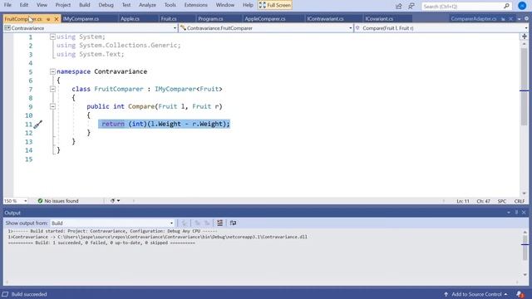
Task: Open the Build menu
Action: coord(85,5)
